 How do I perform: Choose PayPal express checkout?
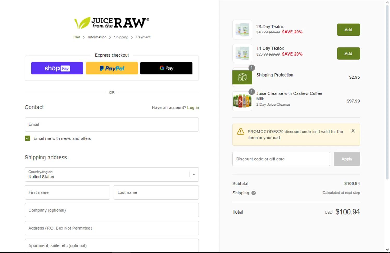pos(112,68)
